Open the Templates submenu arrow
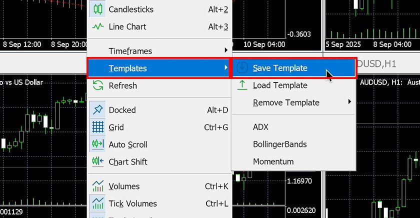 pos(226,68)
